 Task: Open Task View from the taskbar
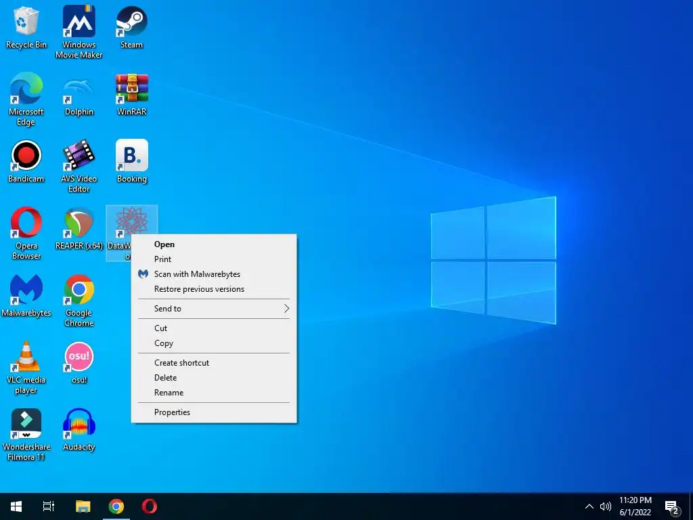point(49,506)
